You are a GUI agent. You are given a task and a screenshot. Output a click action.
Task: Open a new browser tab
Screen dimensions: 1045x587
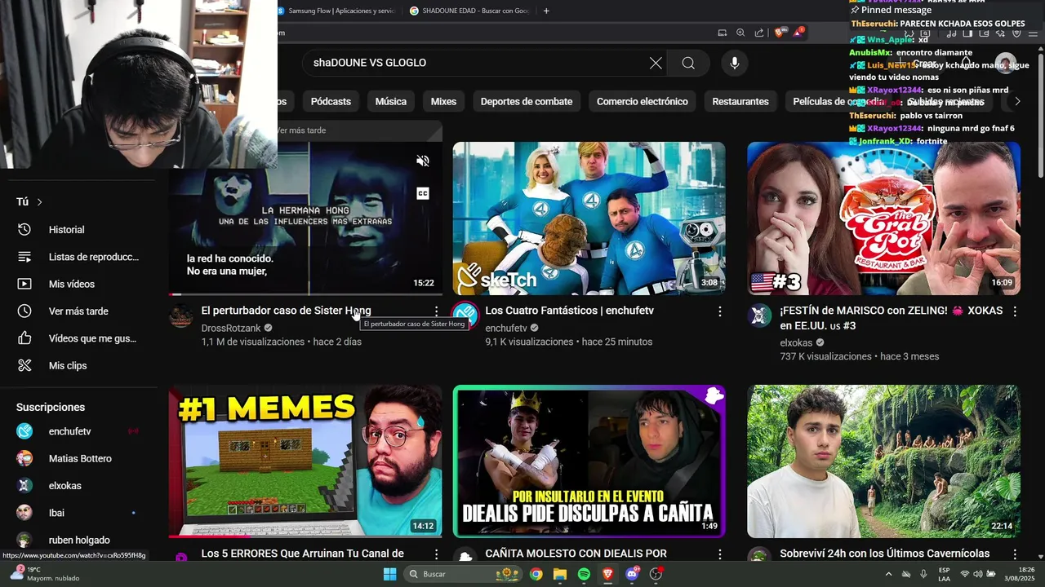pos(546,11)
